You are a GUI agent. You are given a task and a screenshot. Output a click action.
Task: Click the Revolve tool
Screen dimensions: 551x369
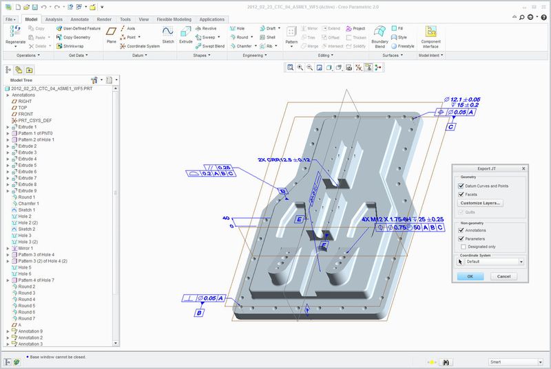click(206, 28)
